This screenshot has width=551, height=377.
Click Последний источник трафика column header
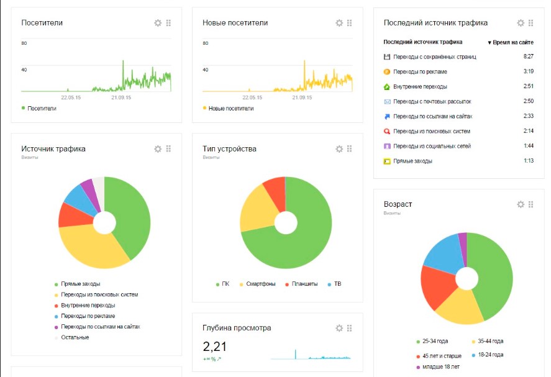423,42
